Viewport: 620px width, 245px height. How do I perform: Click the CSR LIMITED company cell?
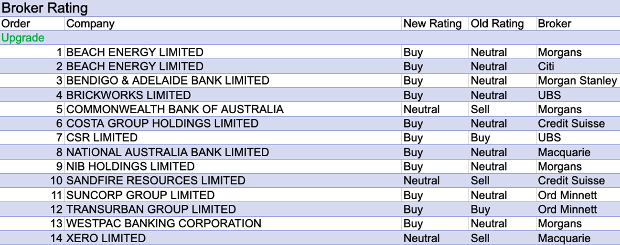tap(102, 138)
